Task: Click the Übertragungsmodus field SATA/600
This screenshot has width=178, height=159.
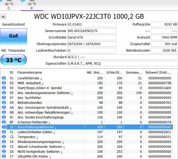Action: [x=92, y=44]
